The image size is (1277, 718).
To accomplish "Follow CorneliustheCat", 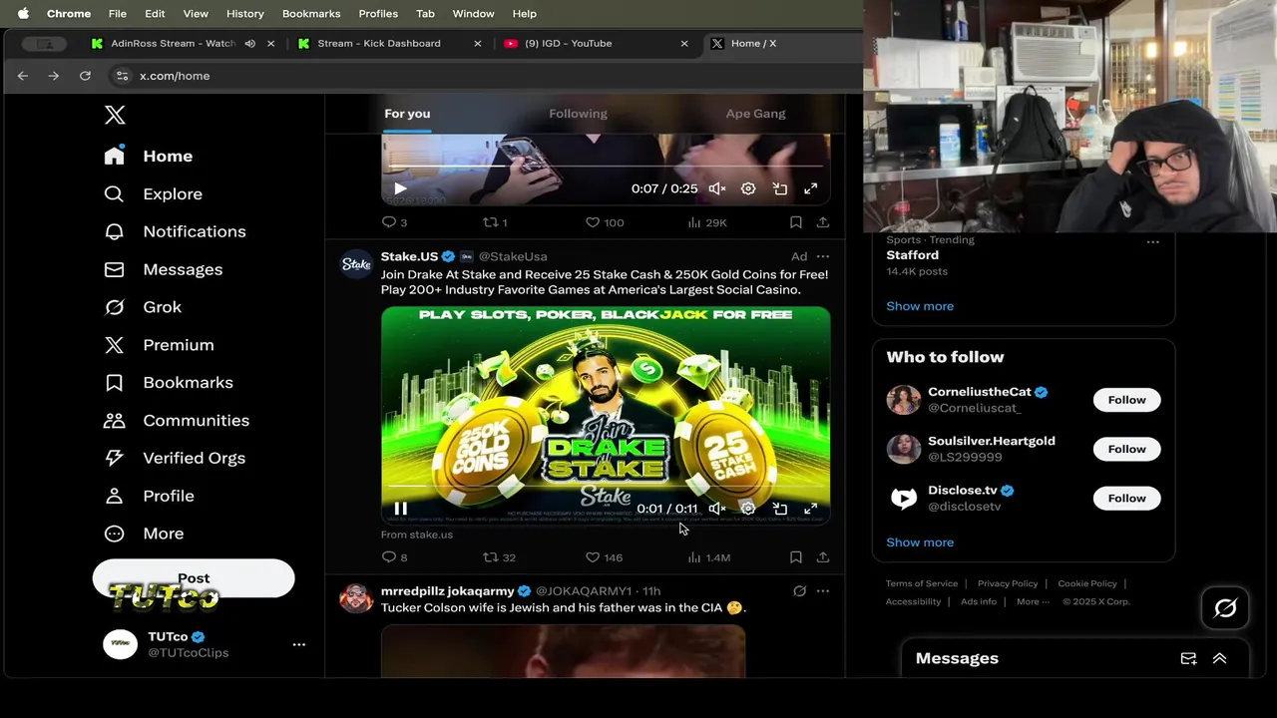I will point(1126,400).
